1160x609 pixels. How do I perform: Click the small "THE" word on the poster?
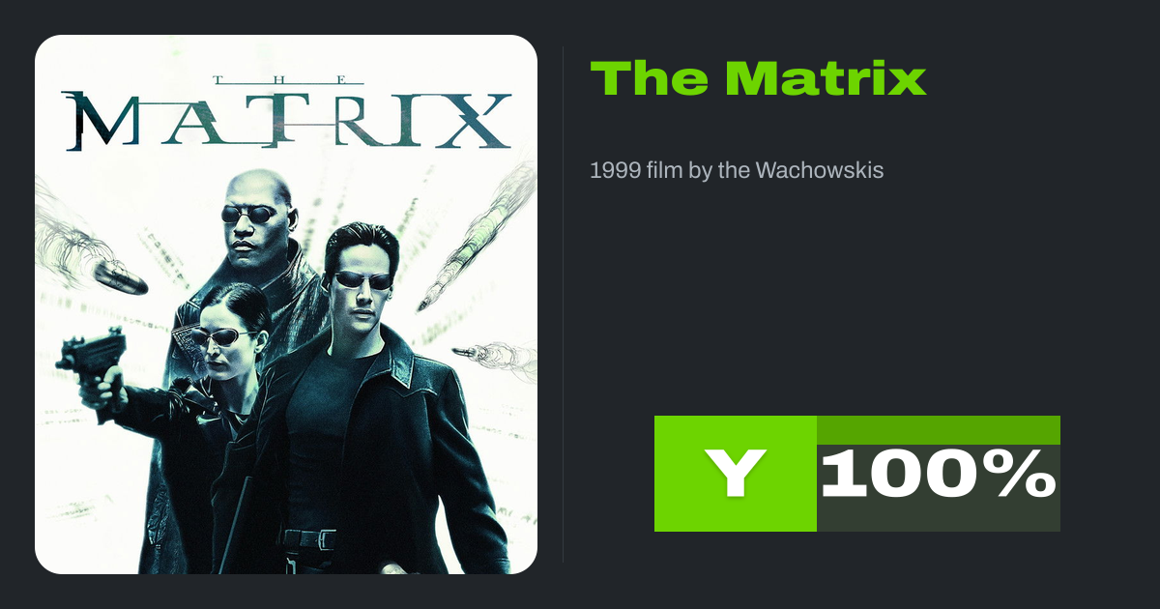[286, 80]
